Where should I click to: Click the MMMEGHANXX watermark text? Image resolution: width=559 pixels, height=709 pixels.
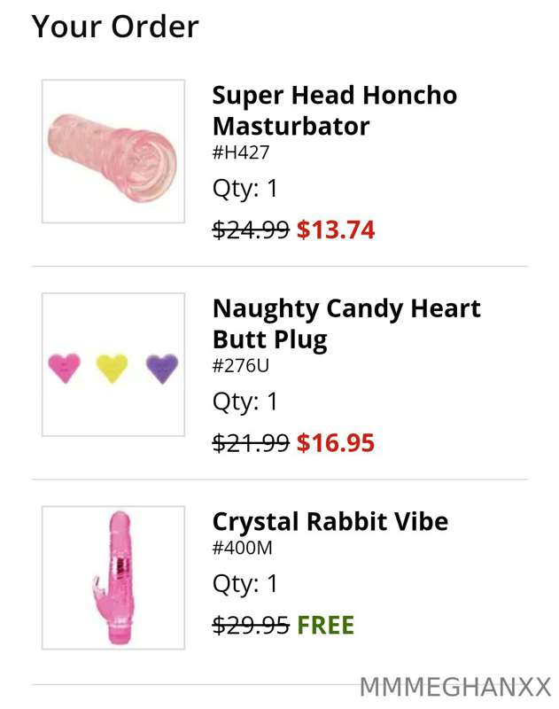(x=455, y=688)
